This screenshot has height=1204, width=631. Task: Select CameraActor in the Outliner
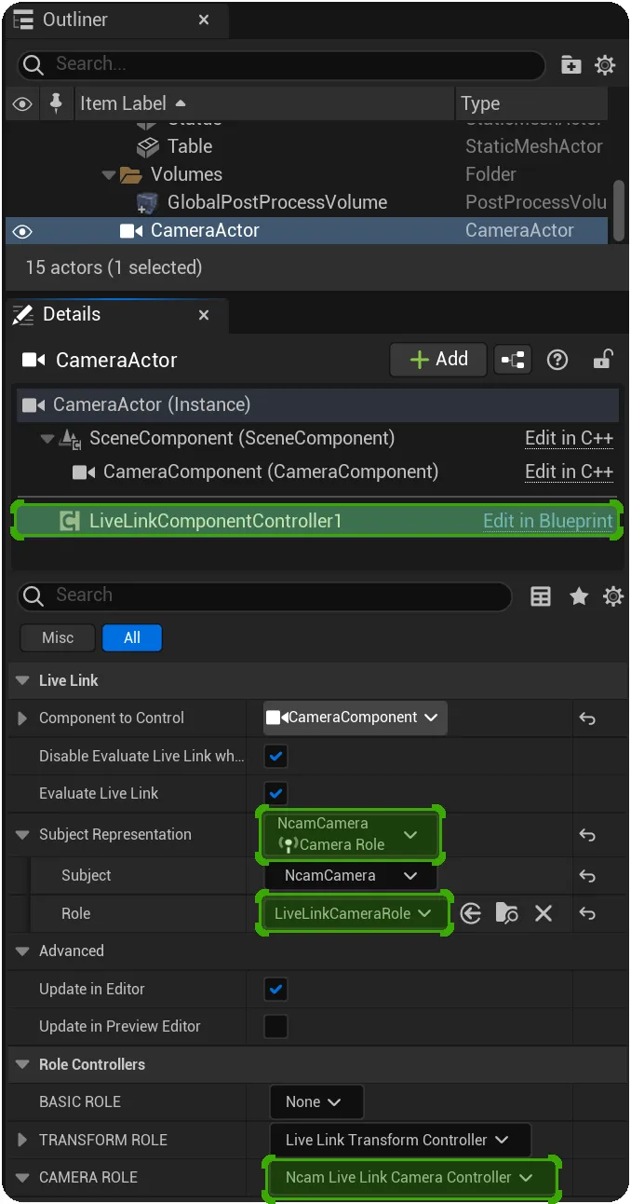point(307,230)
